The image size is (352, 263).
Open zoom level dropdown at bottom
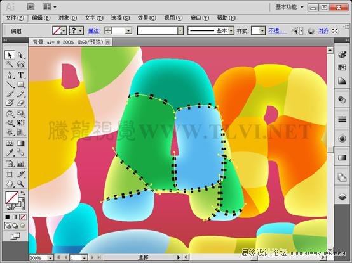click(x=50, y=258)
